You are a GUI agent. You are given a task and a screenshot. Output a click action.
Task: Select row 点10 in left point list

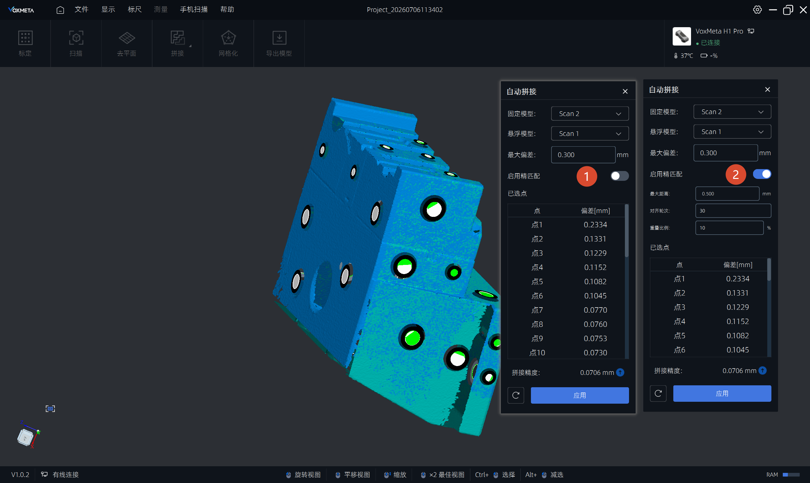566,352
